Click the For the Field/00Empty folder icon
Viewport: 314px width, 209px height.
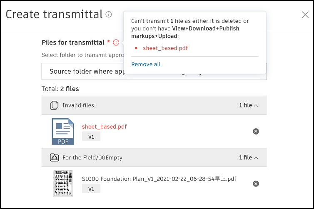54,157
